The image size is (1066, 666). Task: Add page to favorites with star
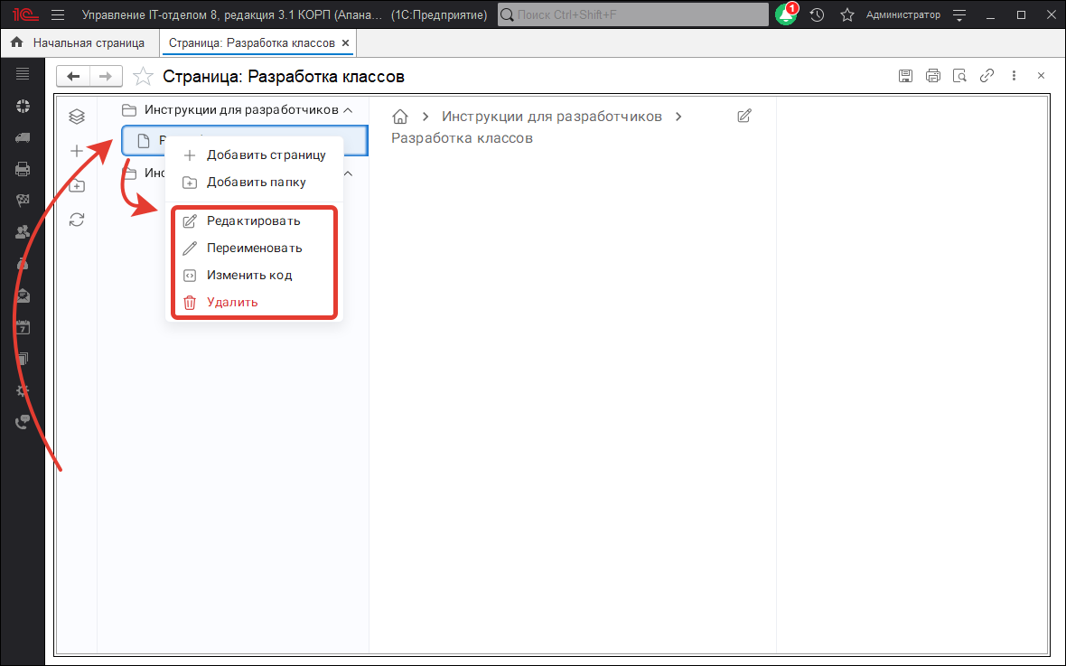[143, 77]
